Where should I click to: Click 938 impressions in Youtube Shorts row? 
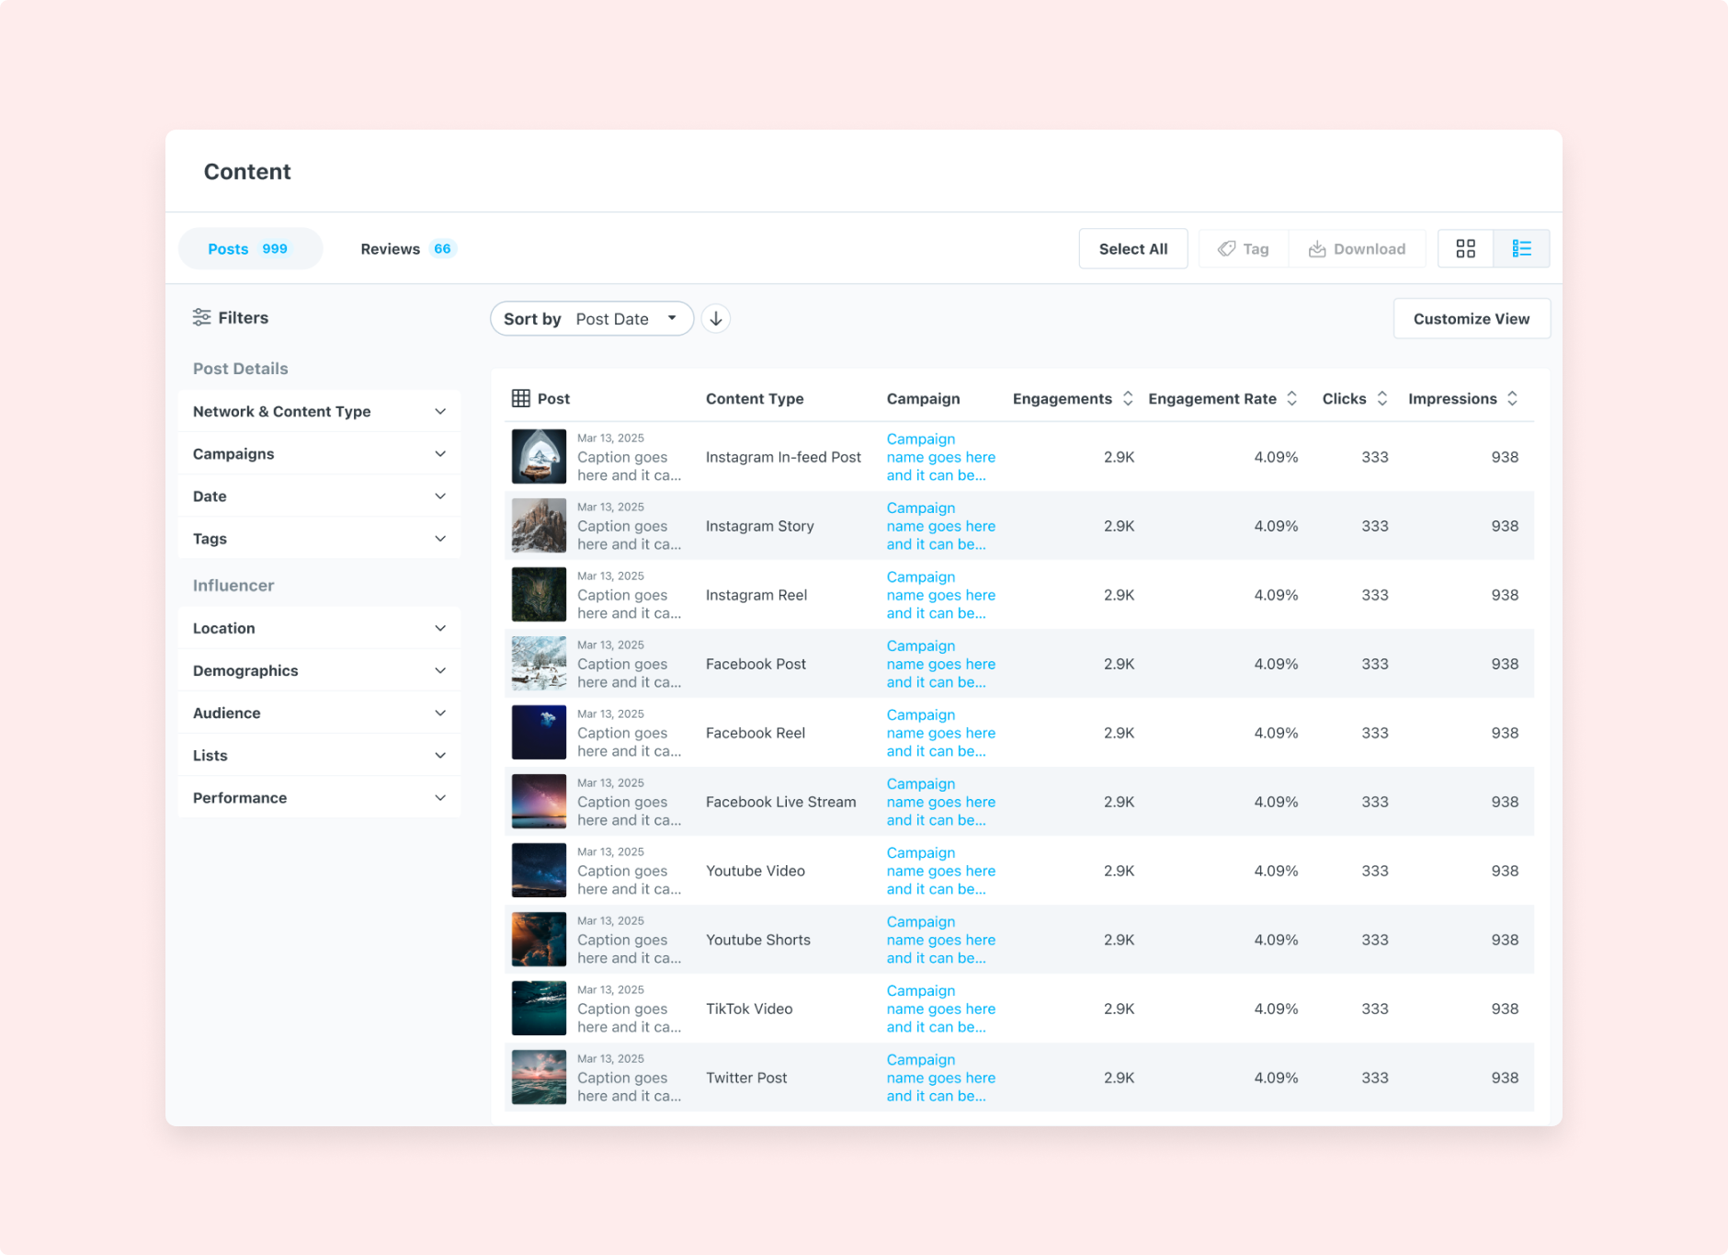point(1505,940)
